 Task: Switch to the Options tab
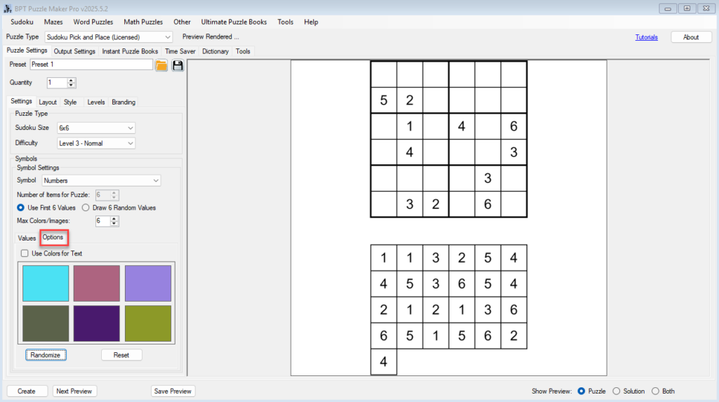coord(53,237)
